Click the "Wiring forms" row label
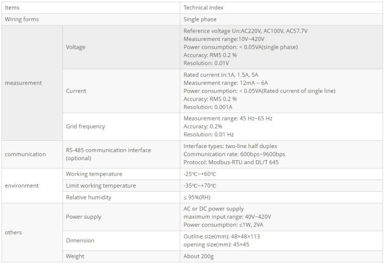Viewport: 387px width, 264px height. click(22, 19)
